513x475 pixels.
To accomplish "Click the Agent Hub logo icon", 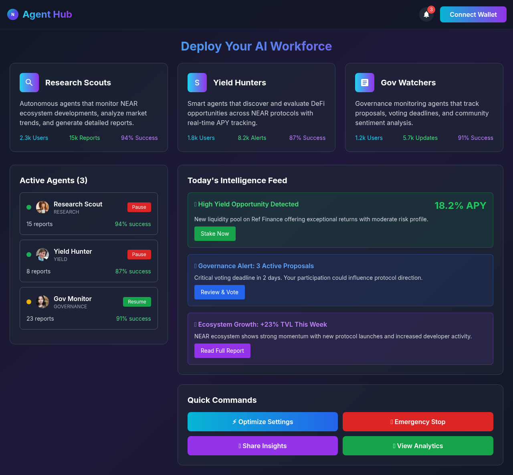I will pos(12,14).
